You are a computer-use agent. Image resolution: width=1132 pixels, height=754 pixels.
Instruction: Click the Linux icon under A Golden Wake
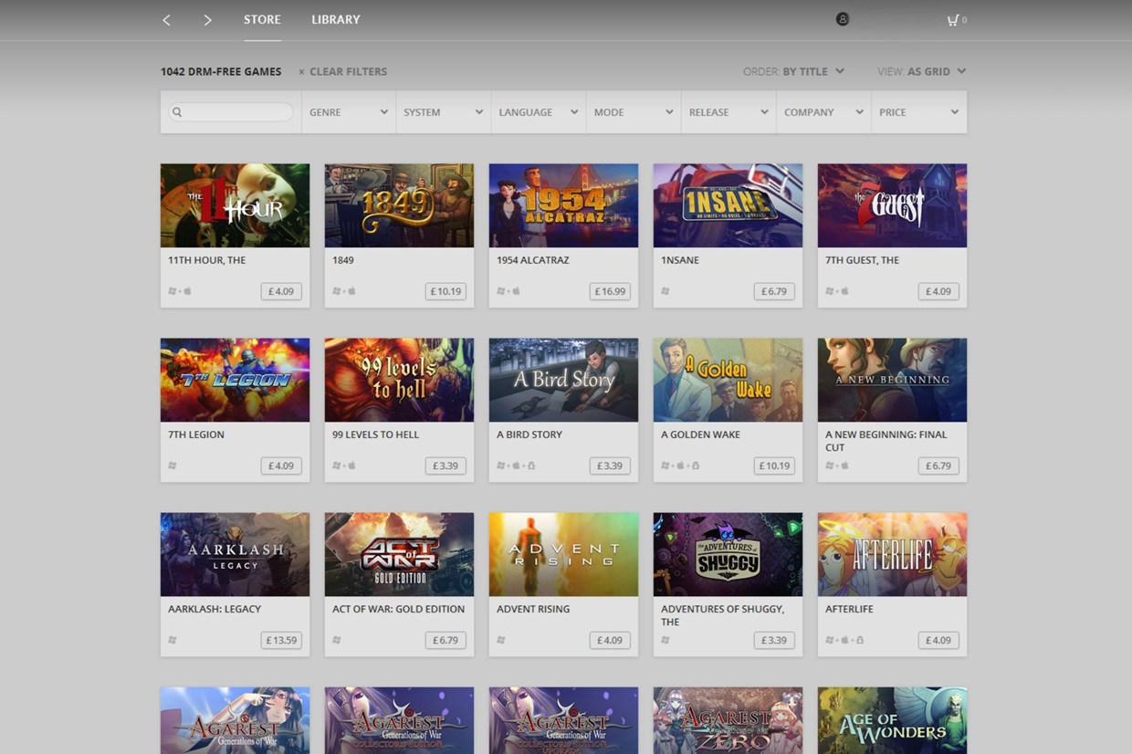coord(696,466)
